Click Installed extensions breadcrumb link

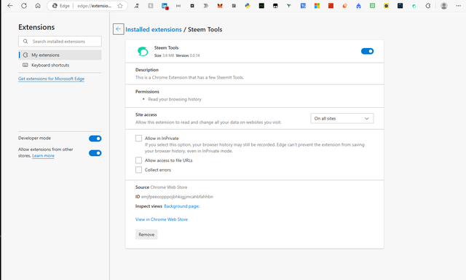pos(154,29)
